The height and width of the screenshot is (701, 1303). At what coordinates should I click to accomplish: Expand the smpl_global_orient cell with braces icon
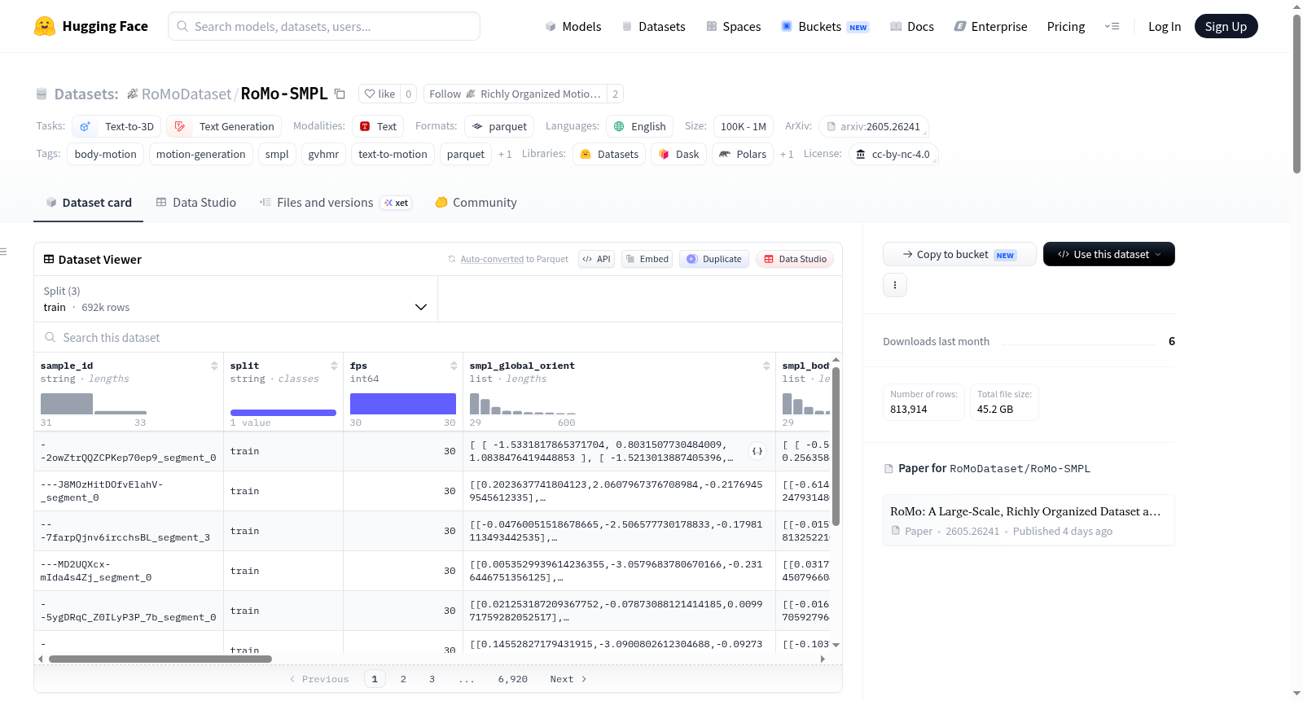[757, 451]
